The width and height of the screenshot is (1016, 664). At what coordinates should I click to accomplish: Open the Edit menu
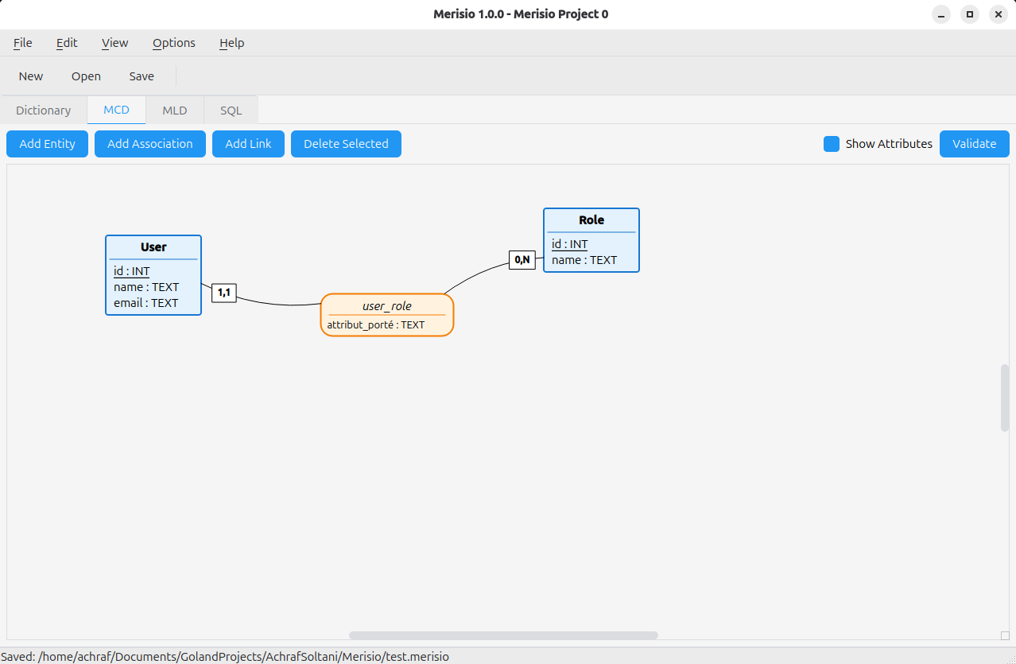67,43
